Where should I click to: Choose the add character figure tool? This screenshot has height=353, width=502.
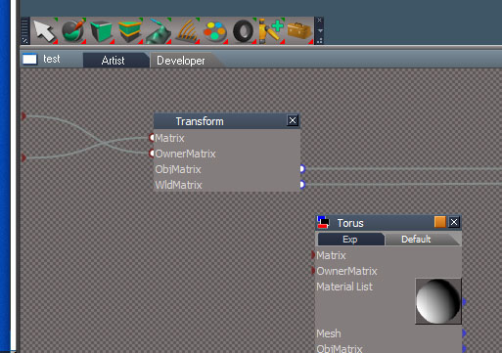[271, 31]
